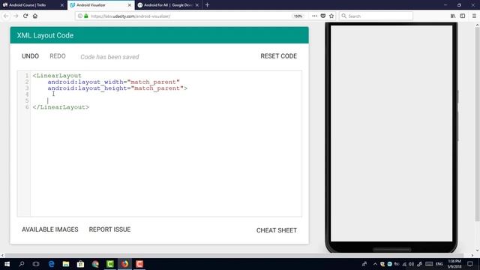Open the Firefox hamburger menu
The image size is (480, 270).
pos(474,16)
